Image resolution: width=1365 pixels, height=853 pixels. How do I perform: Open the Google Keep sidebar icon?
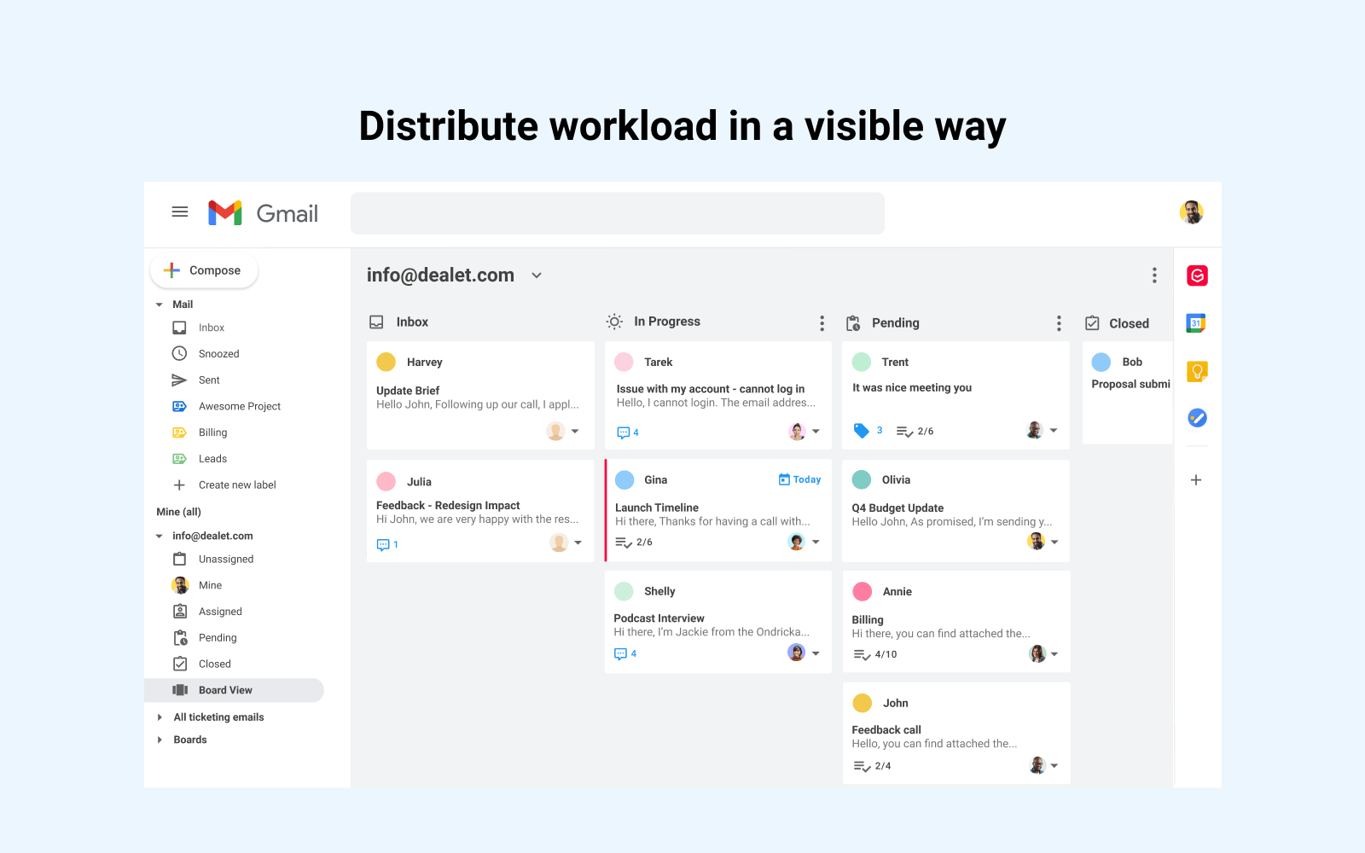coord(1197,370)
